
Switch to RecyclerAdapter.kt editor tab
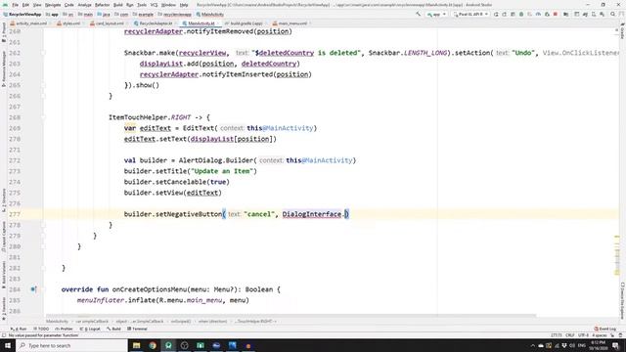click(x=154, y=23)
